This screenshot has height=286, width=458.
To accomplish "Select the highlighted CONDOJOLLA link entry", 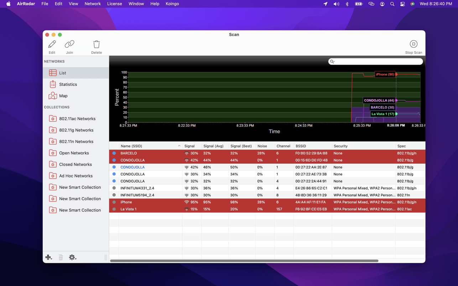I will [132, 167].
